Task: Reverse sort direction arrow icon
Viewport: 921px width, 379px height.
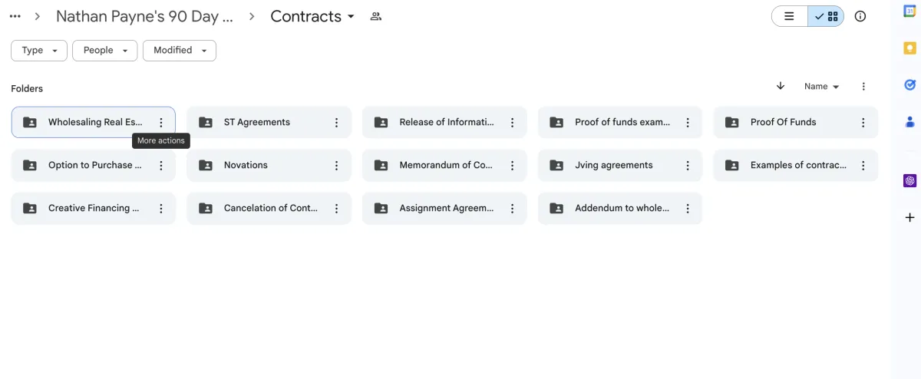Action: click(x=781, y=86)
